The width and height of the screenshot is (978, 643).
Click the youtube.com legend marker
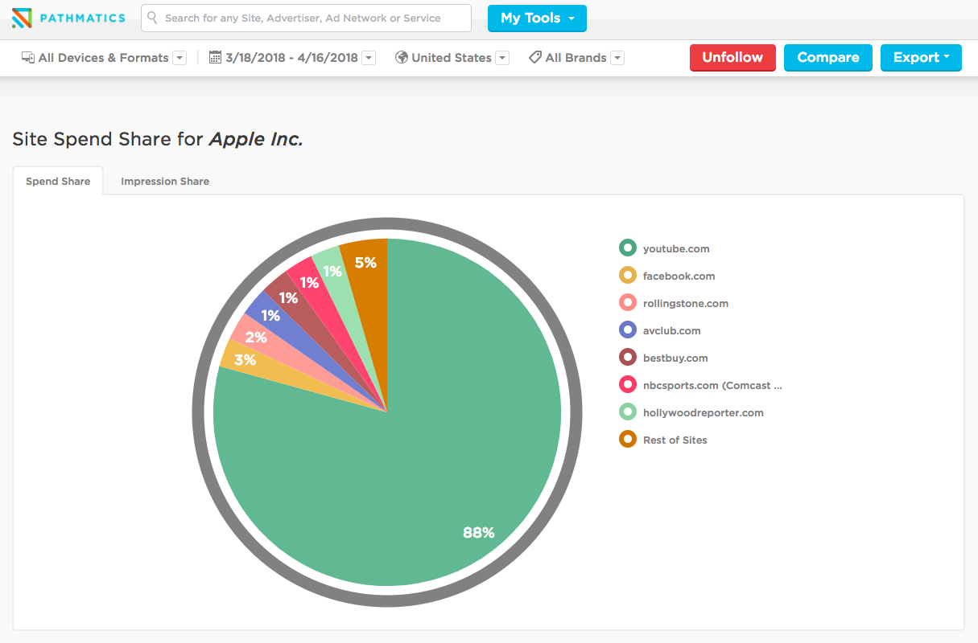[x=627, y=248]
